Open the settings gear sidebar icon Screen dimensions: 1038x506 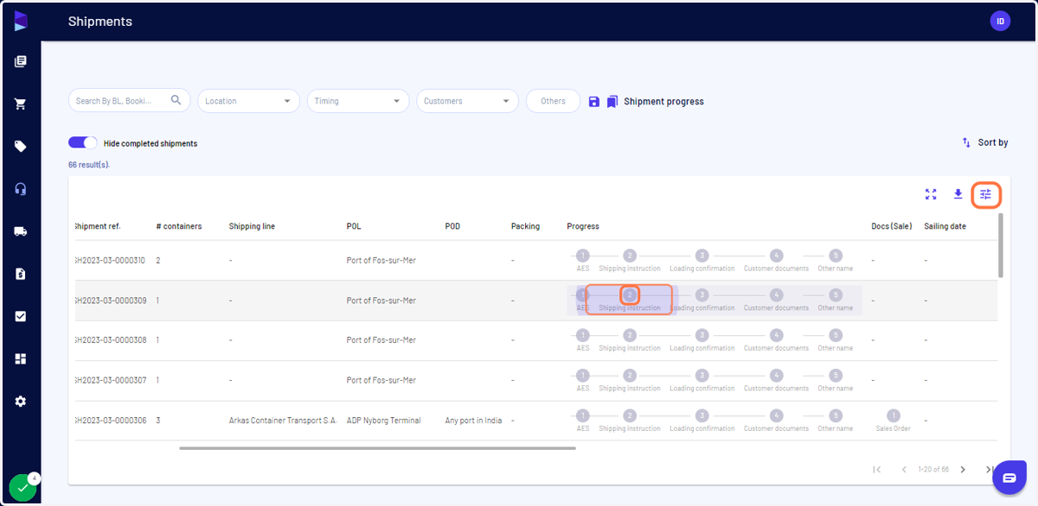21,402
